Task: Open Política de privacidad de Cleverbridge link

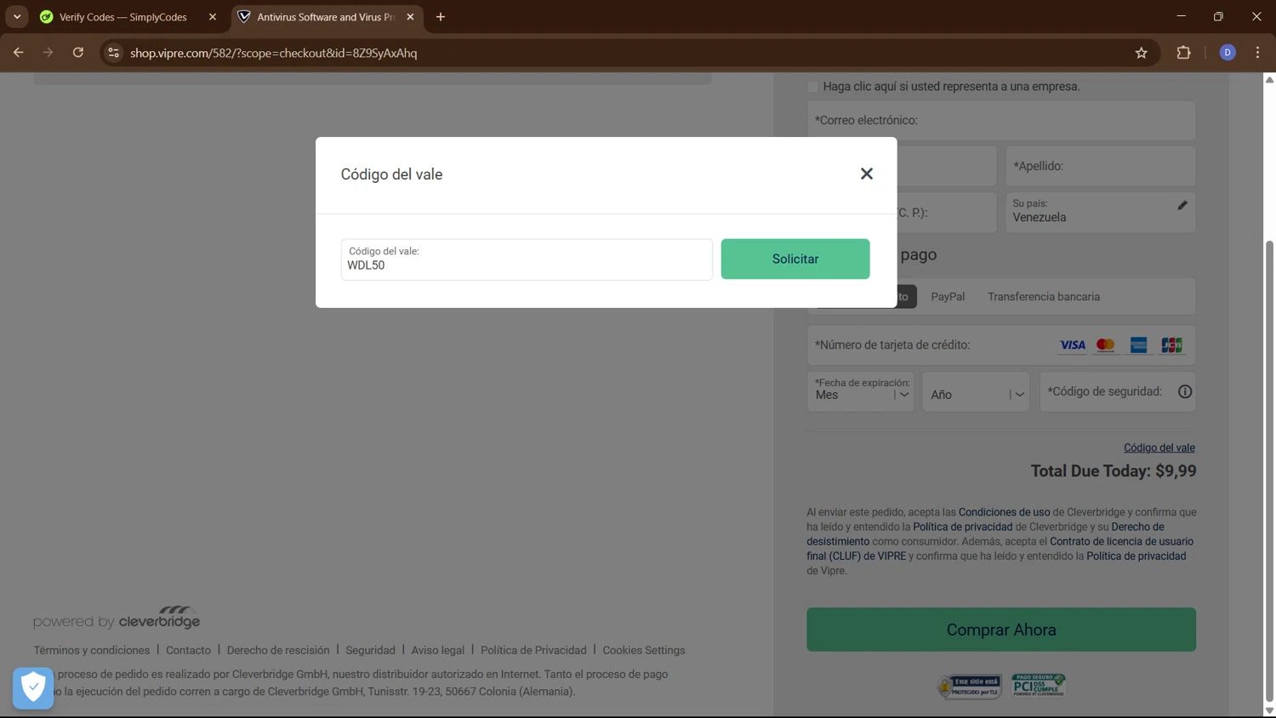Action: 963,527
